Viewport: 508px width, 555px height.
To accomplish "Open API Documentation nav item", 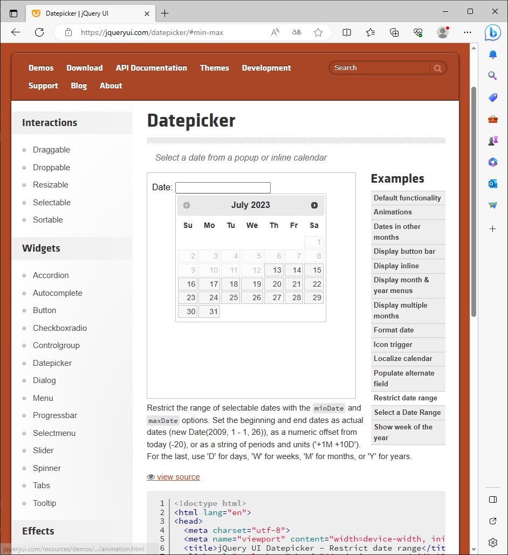I will [151, 68].
